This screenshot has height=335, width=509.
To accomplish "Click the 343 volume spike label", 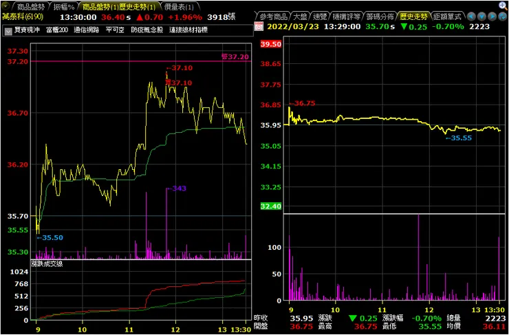I will 176,188.
